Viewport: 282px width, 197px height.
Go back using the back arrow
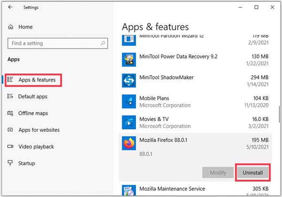coord(10,8)
